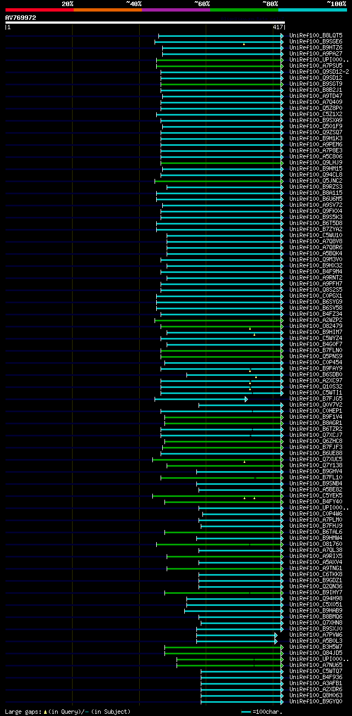Click label UniRef100_Q9M3V0
Image resolution: width=352 pixels, height=716 pixels.
point(316,259)
